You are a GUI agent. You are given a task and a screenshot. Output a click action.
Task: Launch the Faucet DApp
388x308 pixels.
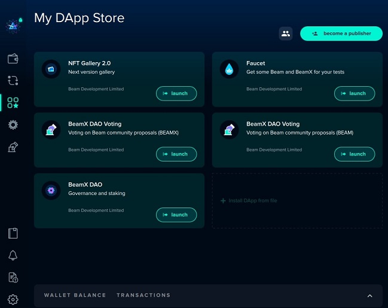click(x=355, y=93)
